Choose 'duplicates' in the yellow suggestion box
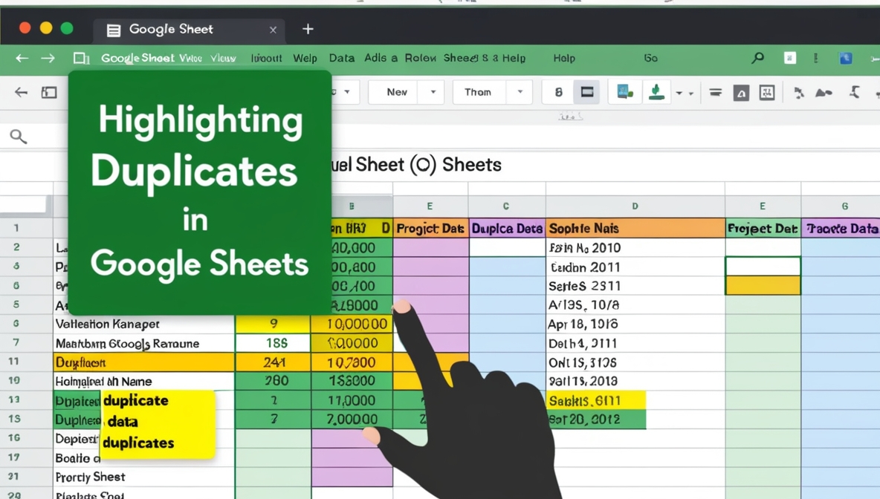Screen dimensions: 880x499 (x=139, y=443)
